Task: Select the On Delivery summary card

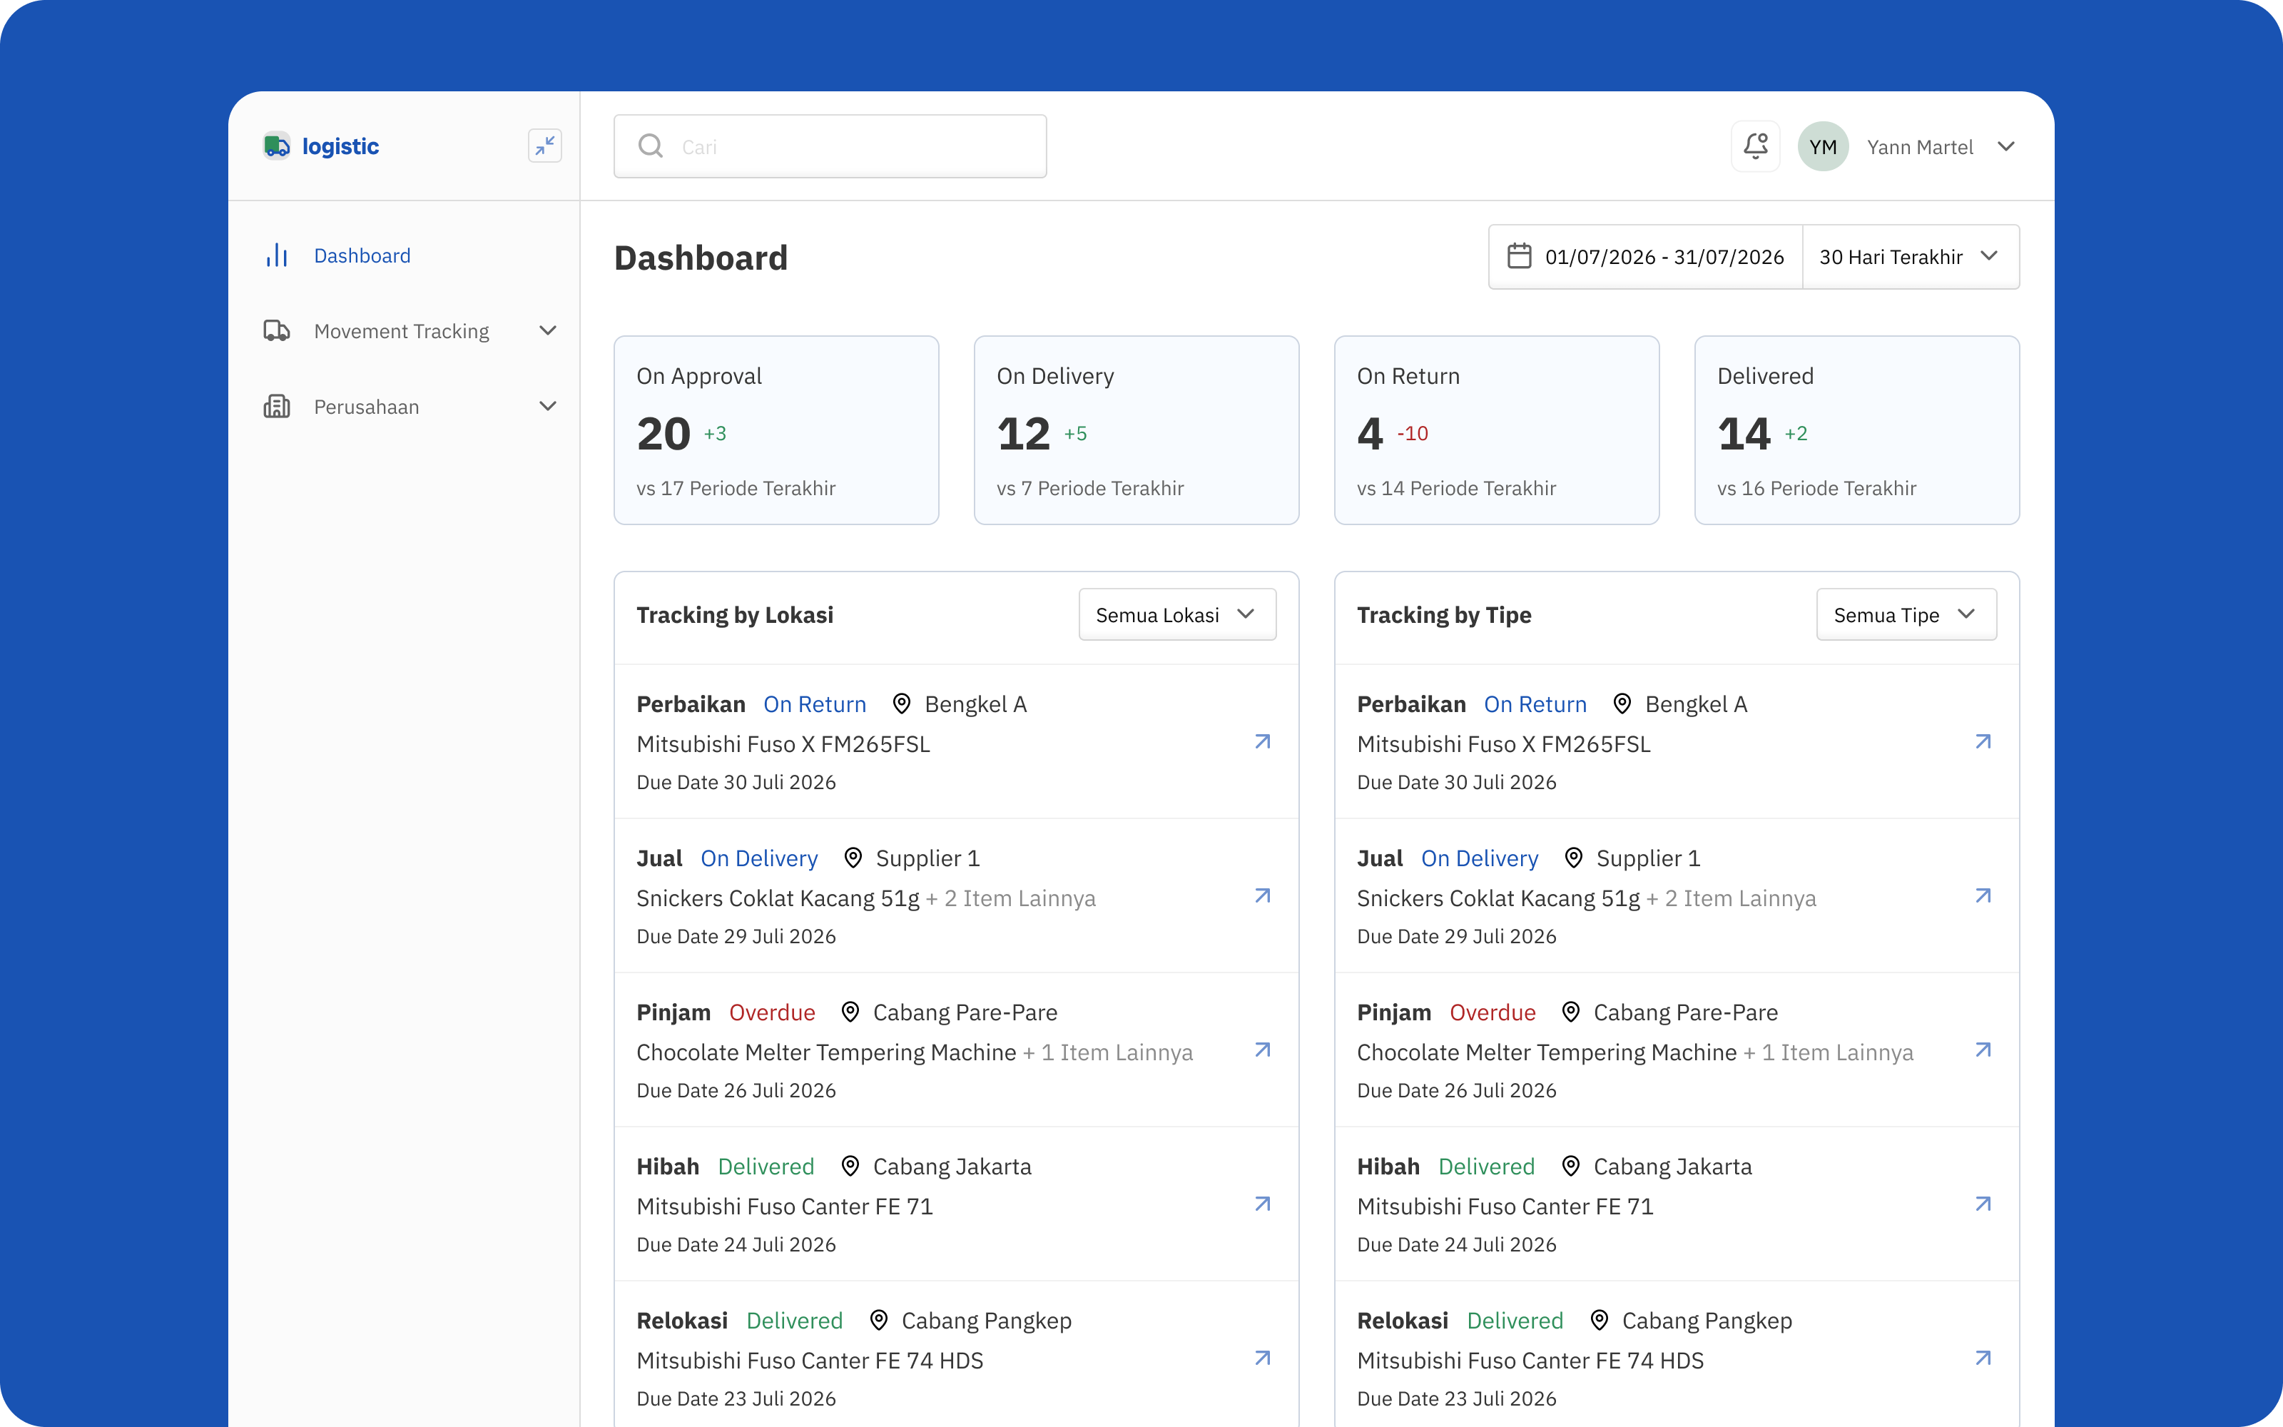Action: (x=1136, y=430)
